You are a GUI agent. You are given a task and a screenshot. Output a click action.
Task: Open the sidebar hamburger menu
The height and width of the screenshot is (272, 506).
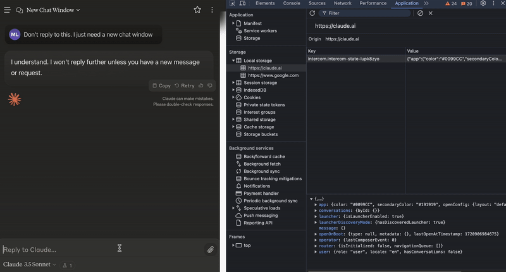click(x=8, y=10)
